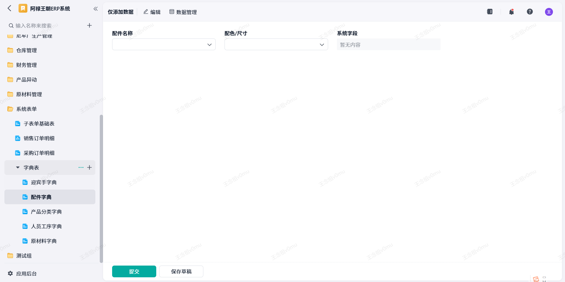Click the sidebar search input
This screenshot has height=282, width=565.
49,26
